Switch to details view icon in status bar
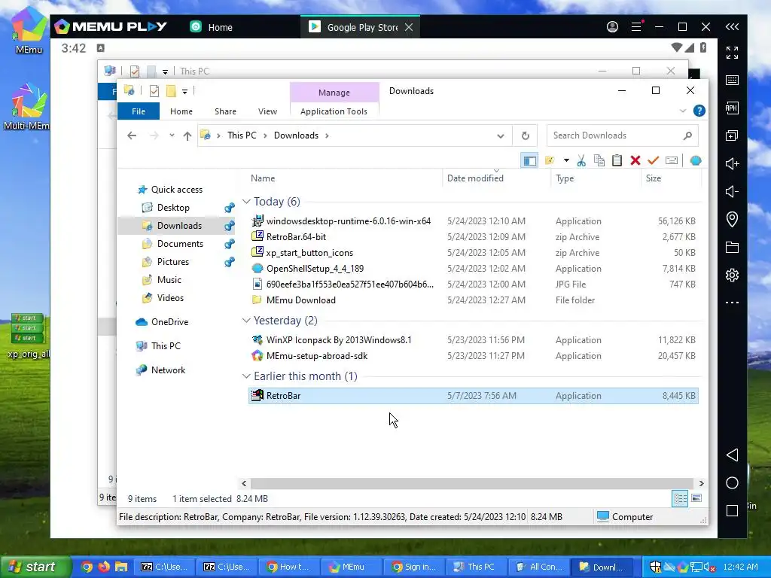Screen dimensions: 771x578 tap(680, 498)
